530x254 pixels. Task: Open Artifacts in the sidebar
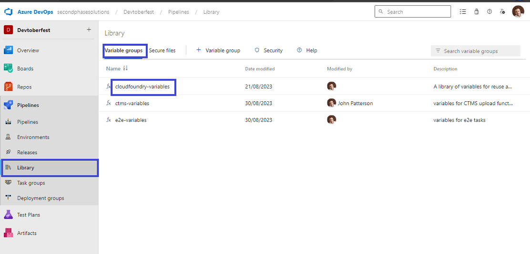click(x=49, y=233)
